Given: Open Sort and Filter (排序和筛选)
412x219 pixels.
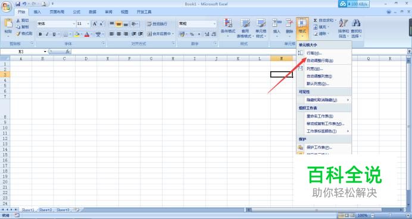Looking at the screenshot, I should click(344, 28).
